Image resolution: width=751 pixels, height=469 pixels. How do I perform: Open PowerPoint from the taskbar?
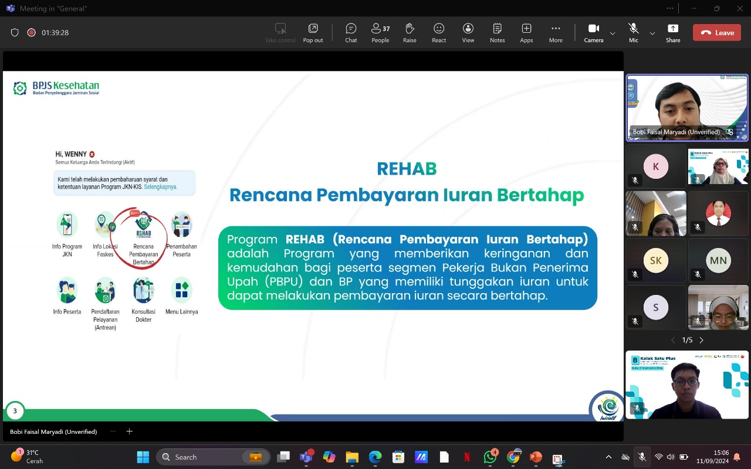(x=535, y=457)
